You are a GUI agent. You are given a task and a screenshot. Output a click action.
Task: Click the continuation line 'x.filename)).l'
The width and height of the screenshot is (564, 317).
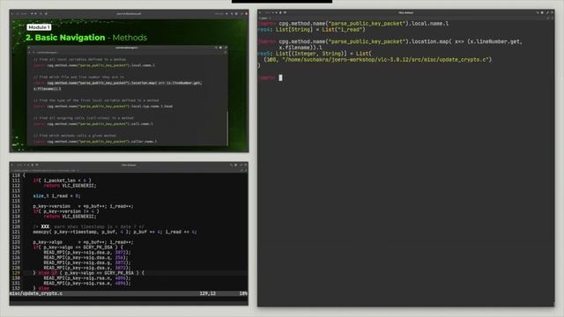pyautogui.click(x=301, y=48)
